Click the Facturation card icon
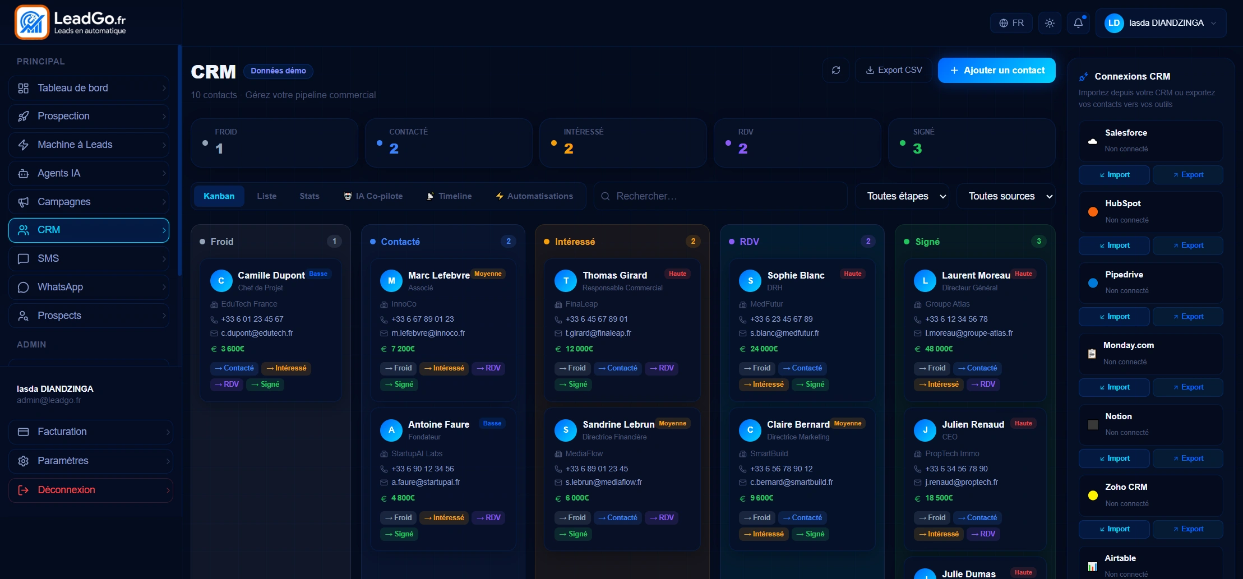 pos(23,432)
